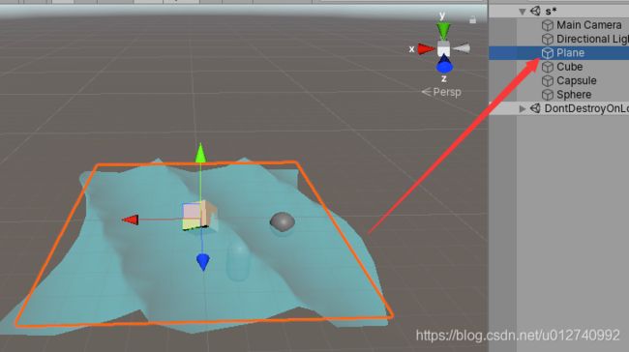Click the gray negative-X cone on orientation gizmo
Screen dimensions: 629x352
[x=462, y=49]
